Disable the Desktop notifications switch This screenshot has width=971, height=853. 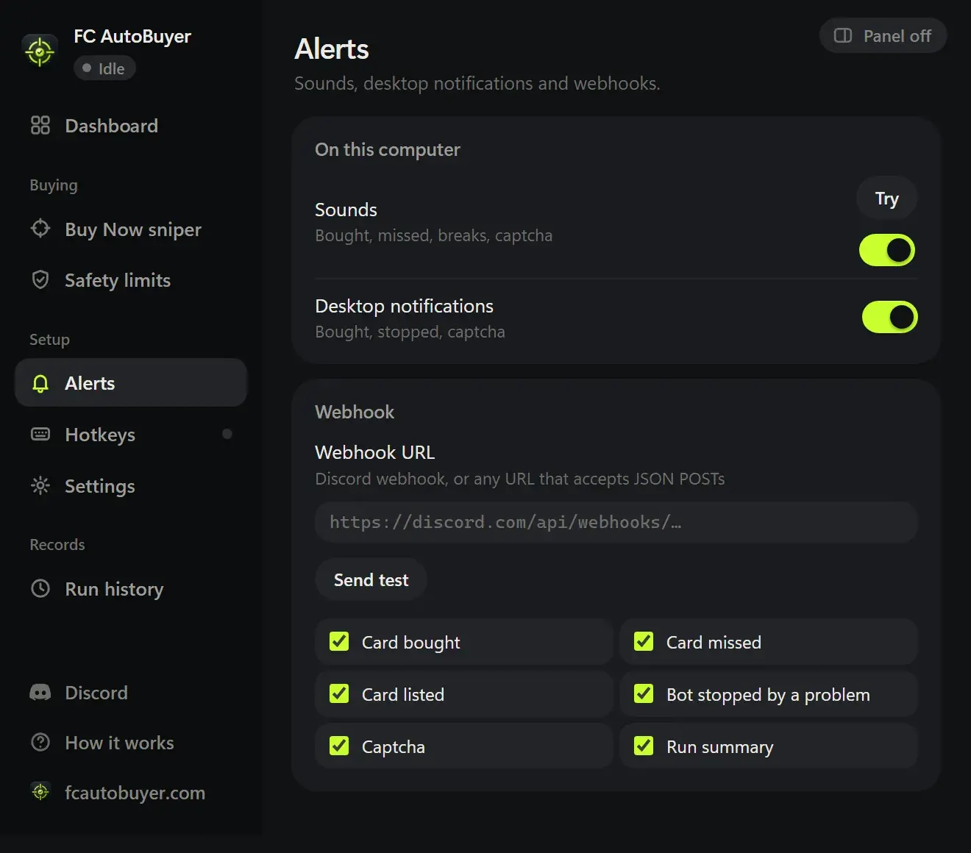point(890,317)
